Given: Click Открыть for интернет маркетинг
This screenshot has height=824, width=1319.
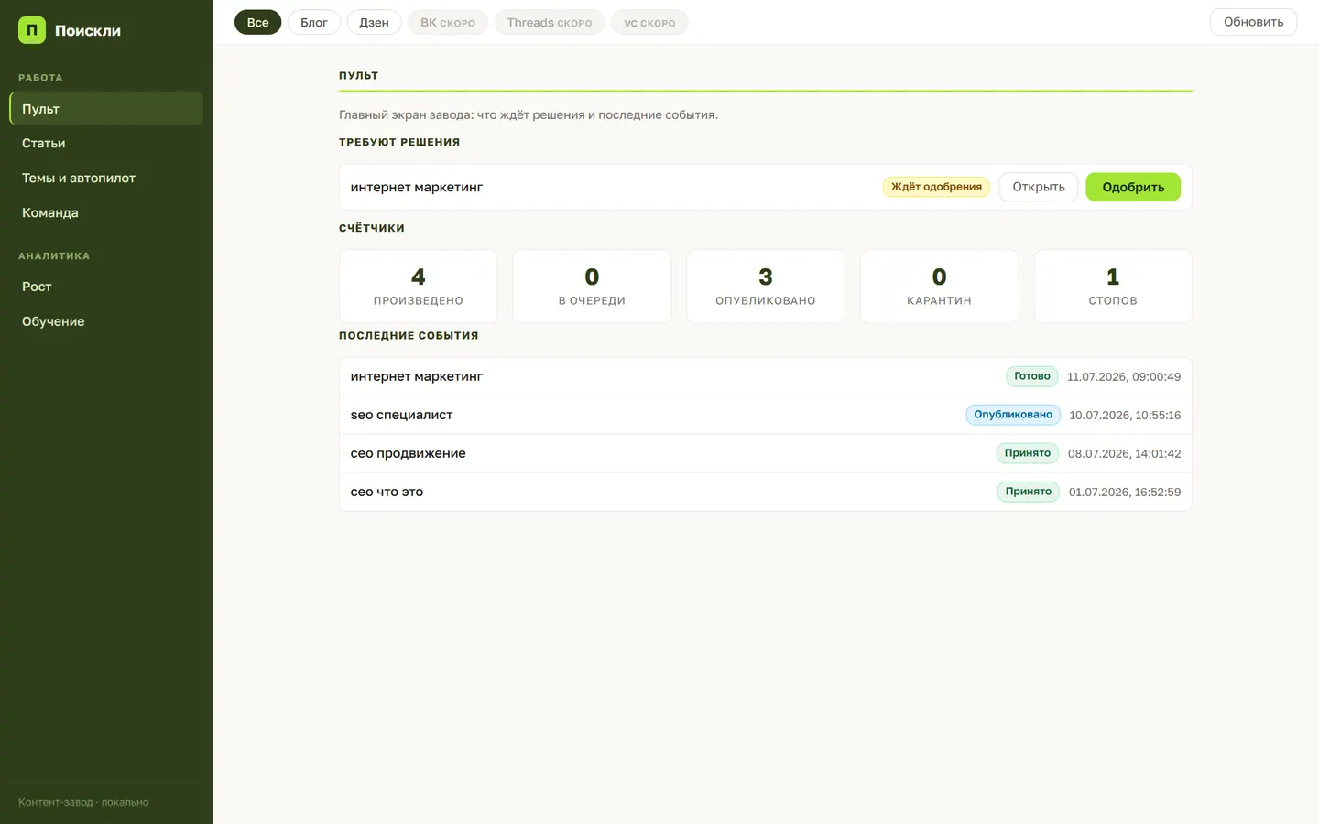Looking at the screenshot, I should 1039,187.
